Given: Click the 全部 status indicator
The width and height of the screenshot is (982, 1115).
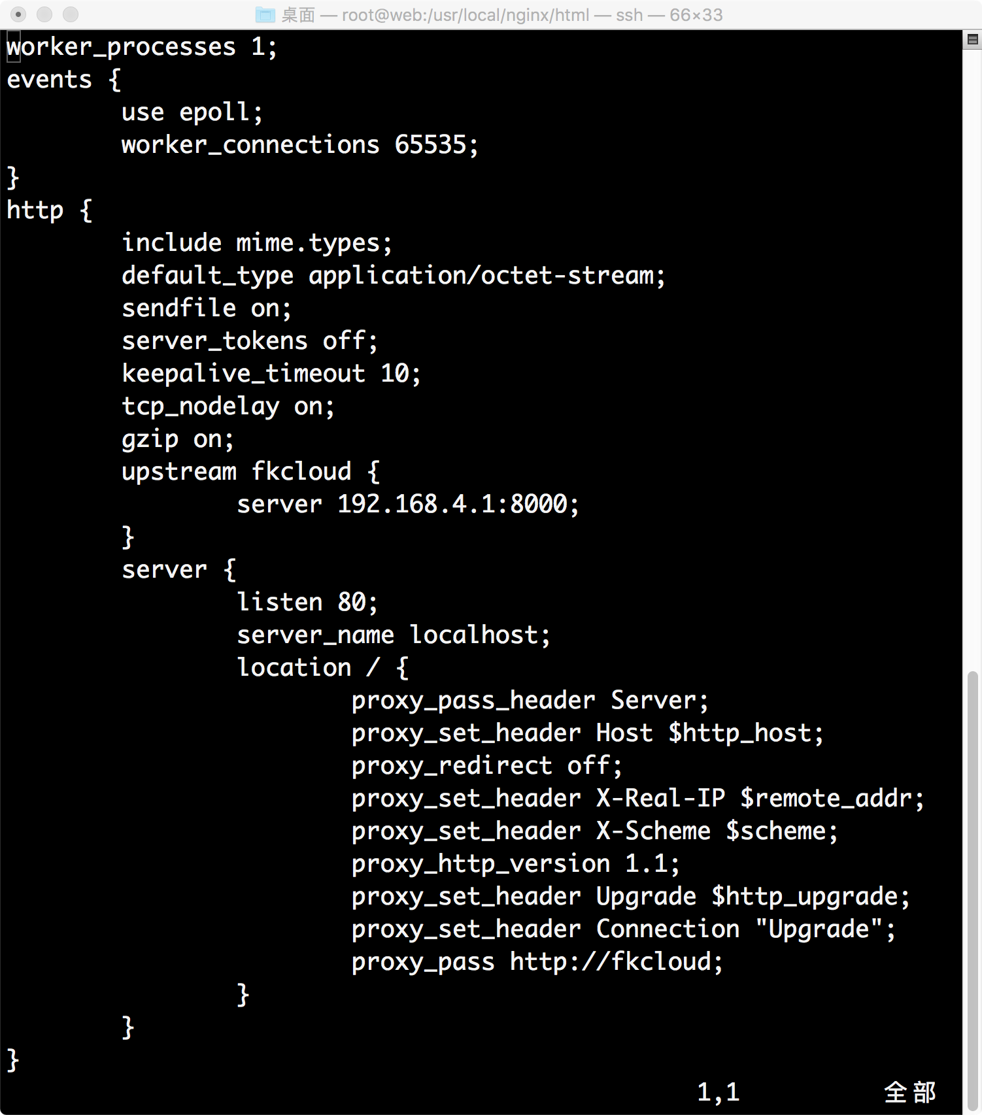Looking at the screenshot, I should coord(910,1090).
